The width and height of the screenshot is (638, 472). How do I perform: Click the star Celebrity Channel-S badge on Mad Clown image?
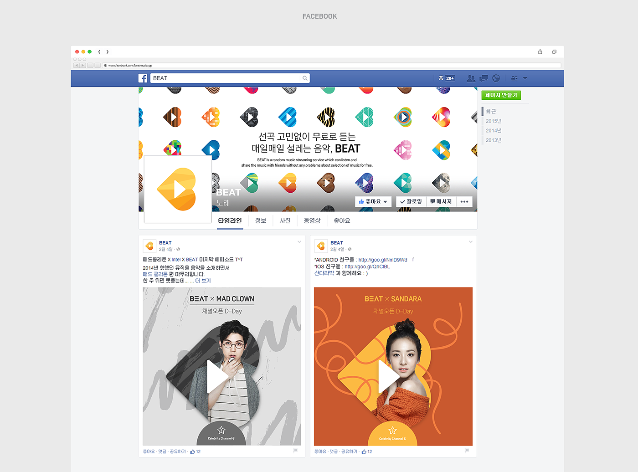(221, 433)
